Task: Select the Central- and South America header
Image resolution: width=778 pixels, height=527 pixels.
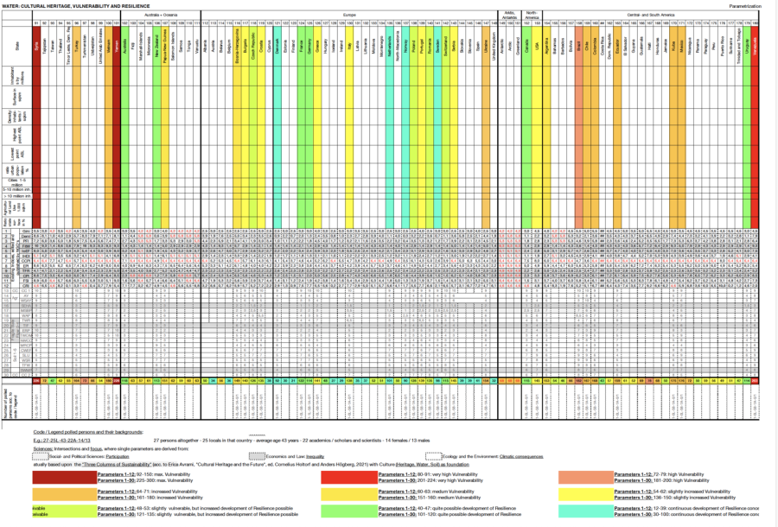Action: click(x=651, y=15)
